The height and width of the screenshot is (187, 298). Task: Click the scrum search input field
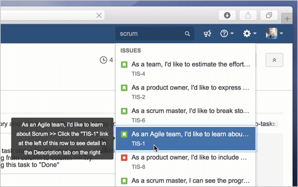[x=150, y=34]
